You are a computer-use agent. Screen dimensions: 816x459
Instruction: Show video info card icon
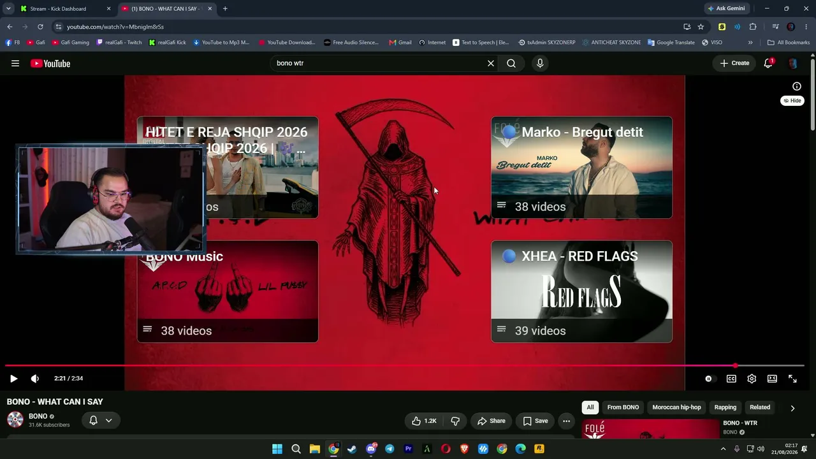(x=797, y=86)
